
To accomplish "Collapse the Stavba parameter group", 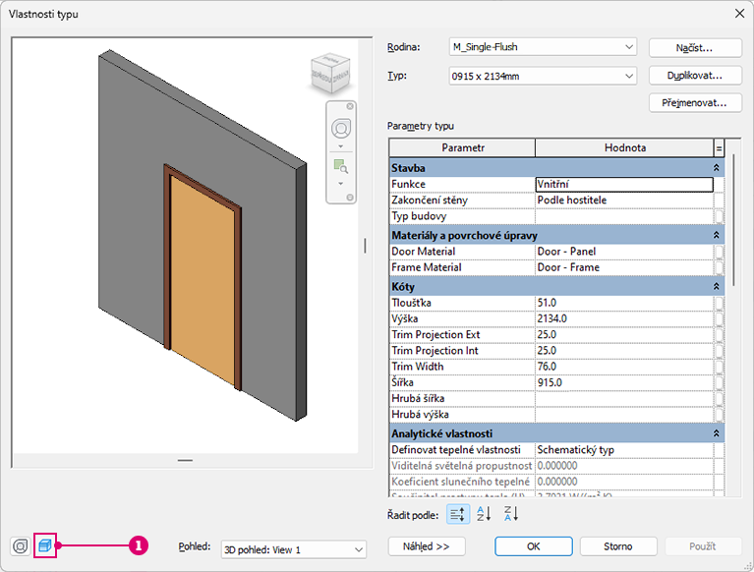I will 716,168.
